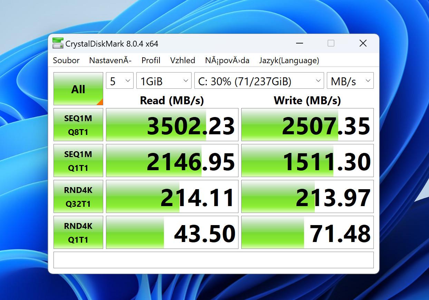Open the Profil menu
Image resolution: width=429 pixels, height=300 pixels.
tap(151, 60)
